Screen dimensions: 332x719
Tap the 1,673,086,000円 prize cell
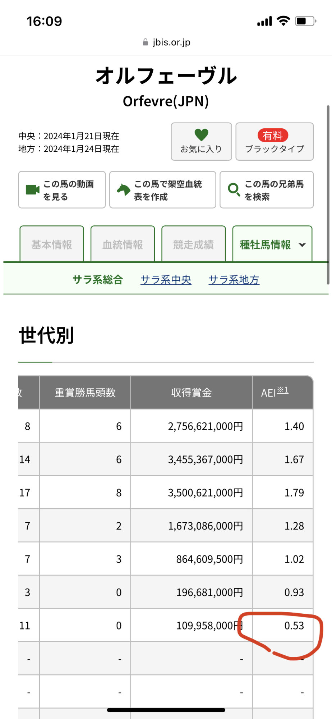192,526
